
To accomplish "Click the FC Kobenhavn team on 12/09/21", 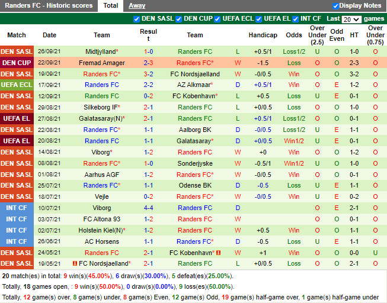I will click(x=195, y=96).
